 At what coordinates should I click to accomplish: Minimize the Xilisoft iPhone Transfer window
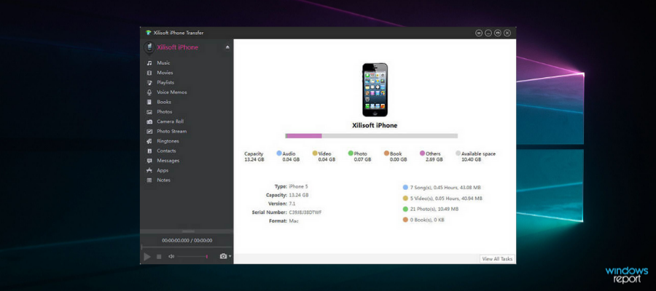pos(488,33)
